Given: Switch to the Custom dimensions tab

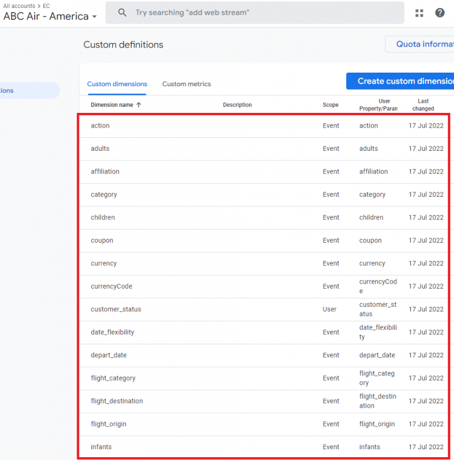Looking at the screenshot, I should (117, 84).
